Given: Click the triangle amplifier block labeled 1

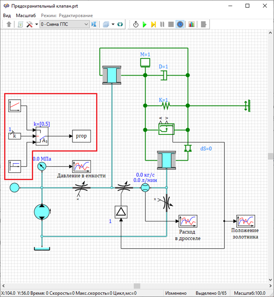Looking at the screenshot, I should pyautogui.click(x=120, y=212).
